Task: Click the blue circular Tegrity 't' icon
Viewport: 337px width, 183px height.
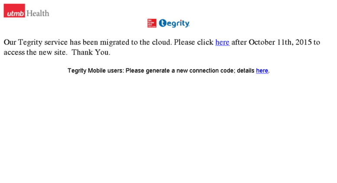Action: (x=163, y=23)
